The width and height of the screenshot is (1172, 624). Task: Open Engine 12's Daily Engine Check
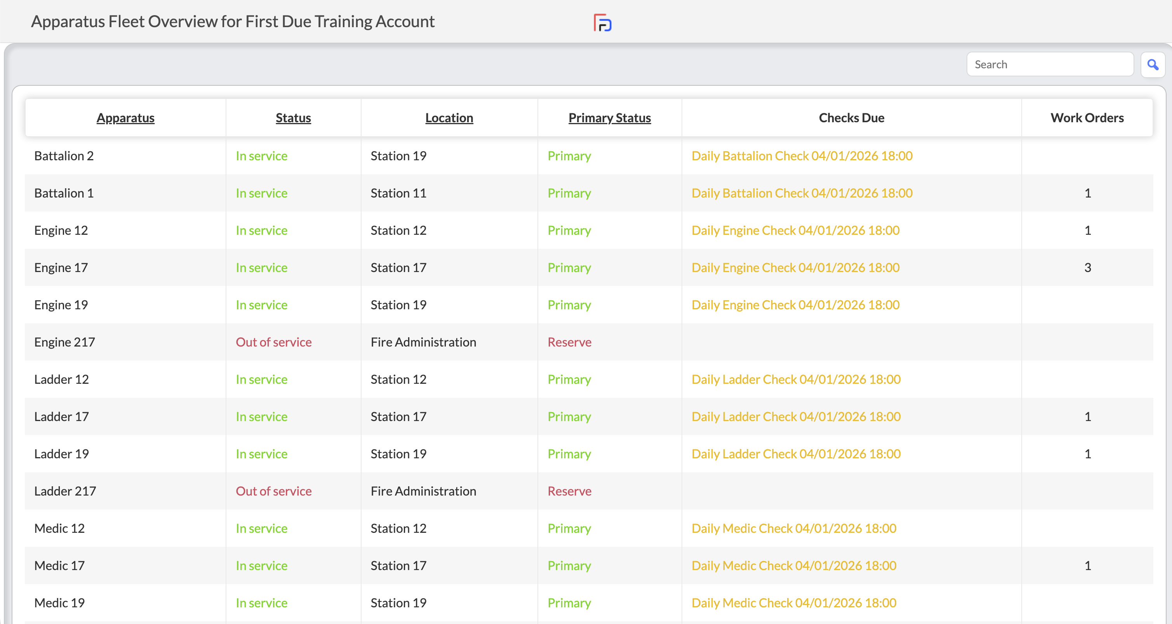[x=796, y=231]
